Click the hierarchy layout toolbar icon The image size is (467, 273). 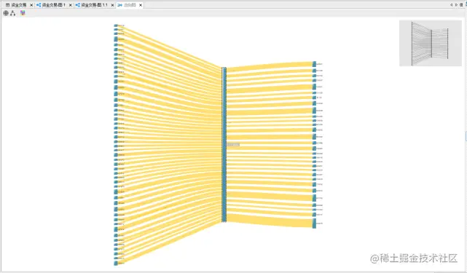(x=13, y=13)
